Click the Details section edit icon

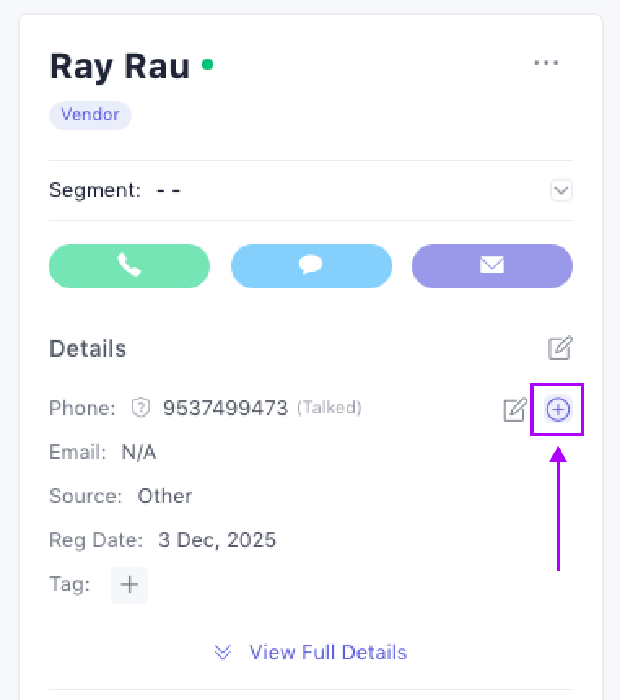(560, 348)
